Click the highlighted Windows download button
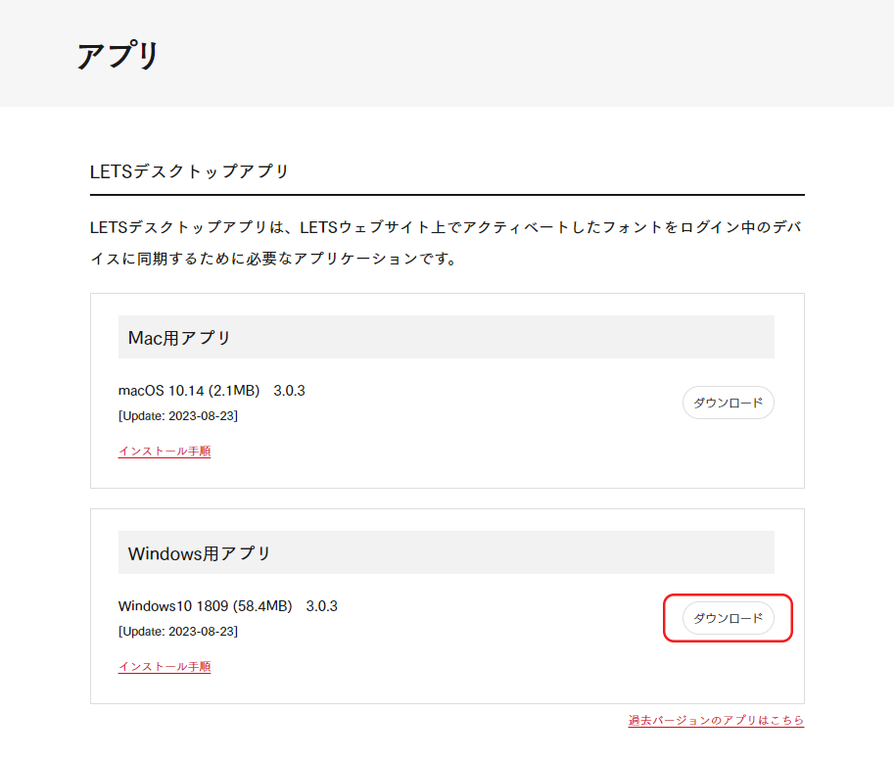This screenshot has width=894, height=761. click(728, 618)
